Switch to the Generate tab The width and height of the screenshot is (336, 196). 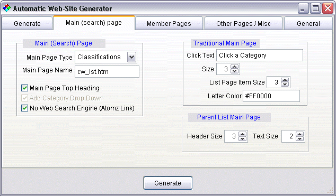point(27,23)
